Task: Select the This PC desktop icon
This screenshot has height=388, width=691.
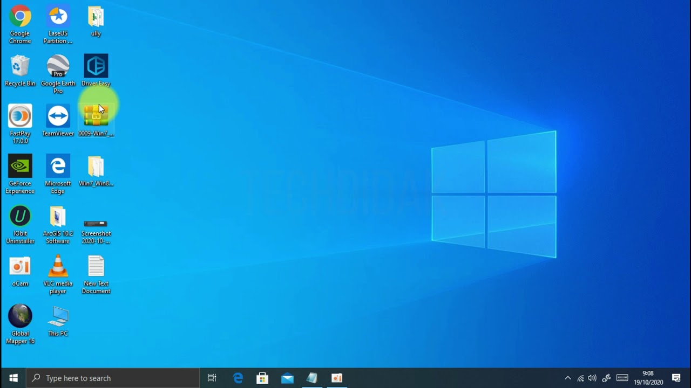Action: pos(58,321)
